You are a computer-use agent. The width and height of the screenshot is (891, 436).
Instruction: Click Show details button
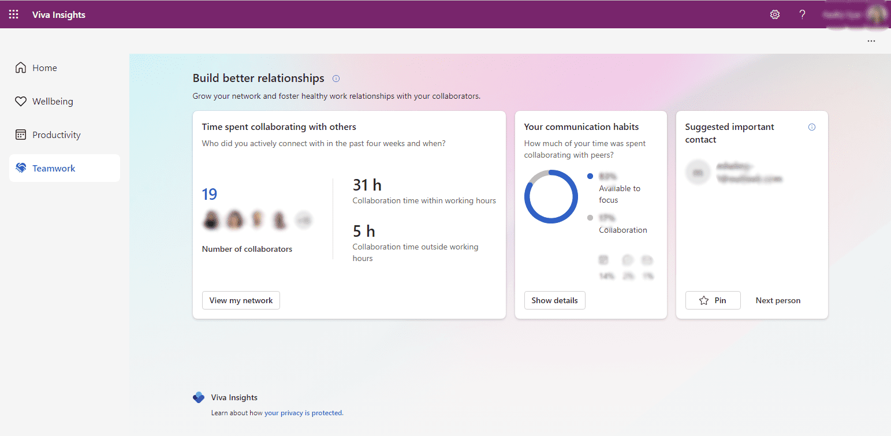(x=554, y=300)
